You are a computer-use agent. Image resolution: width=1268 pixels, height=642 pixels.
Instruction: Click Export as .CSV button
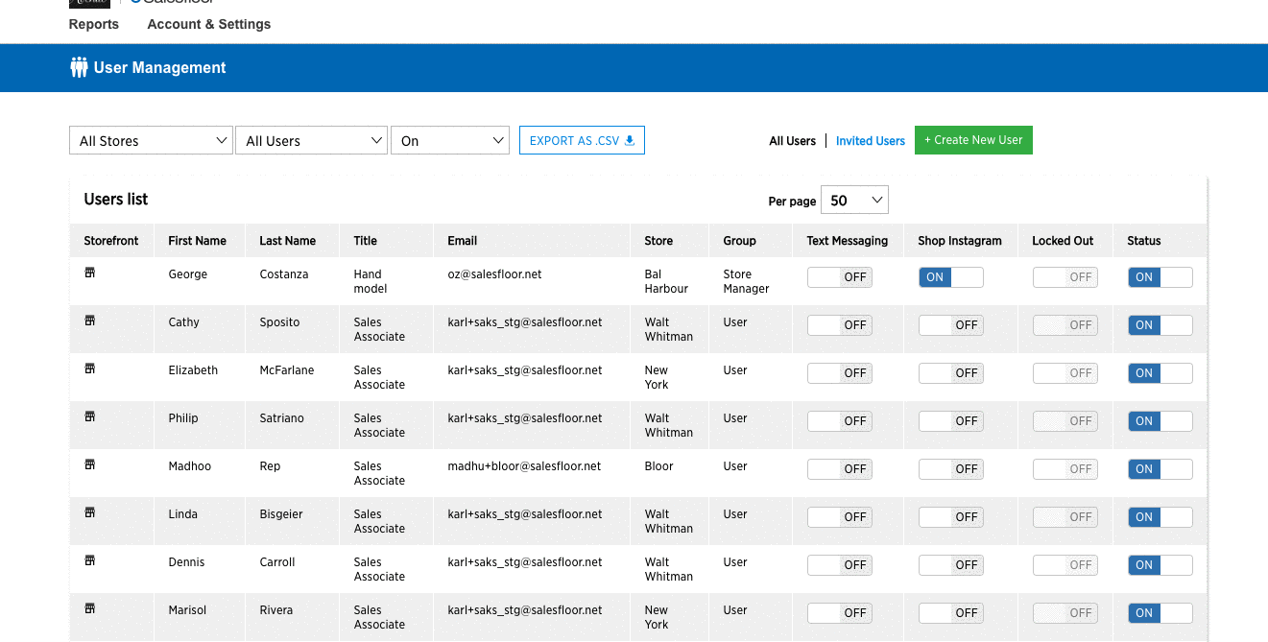[x=582, y=140]
